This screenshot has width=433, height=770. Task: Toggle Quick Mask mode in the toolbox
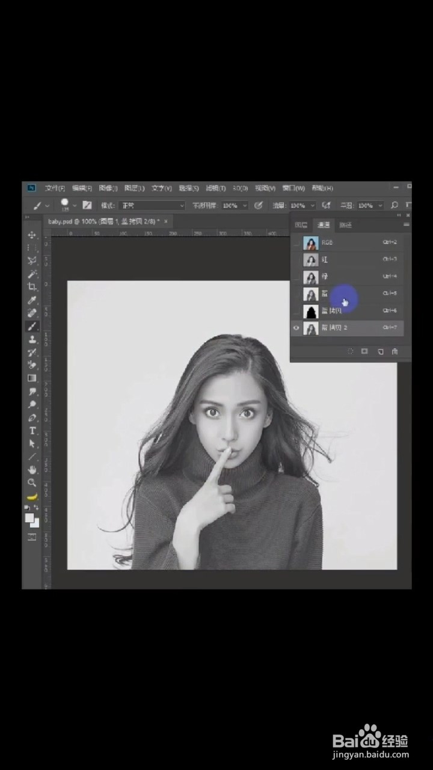point(32,536)
